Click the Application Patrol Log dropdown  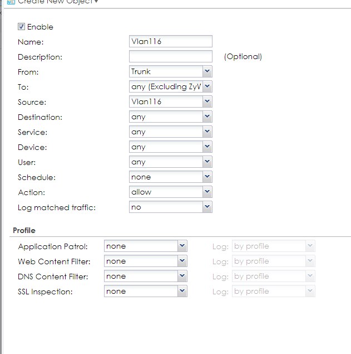point(274,246)
